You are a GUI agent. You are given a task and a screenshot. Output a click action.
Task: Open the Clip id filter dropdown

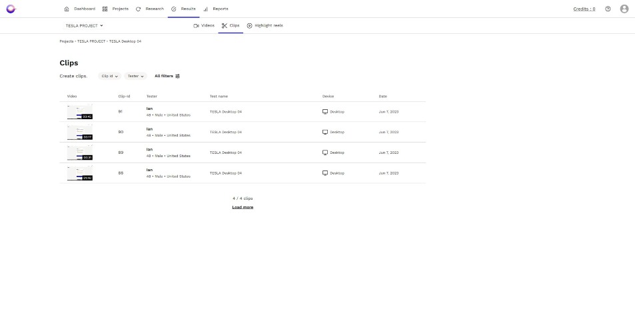point(110,76)
